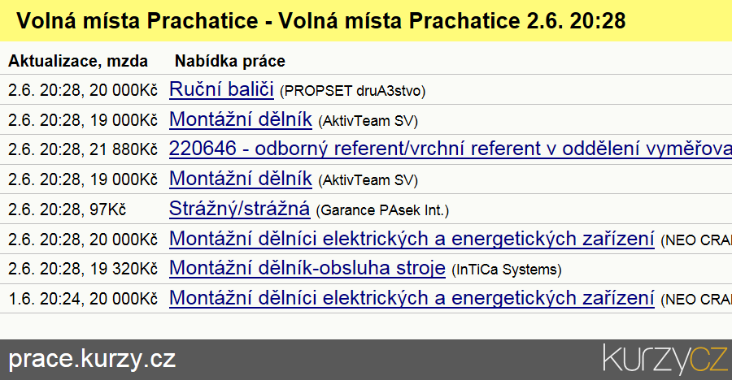Open the first Montážní dělník listing
This screenshot has height=380, width=732.
tap(241, 119)
